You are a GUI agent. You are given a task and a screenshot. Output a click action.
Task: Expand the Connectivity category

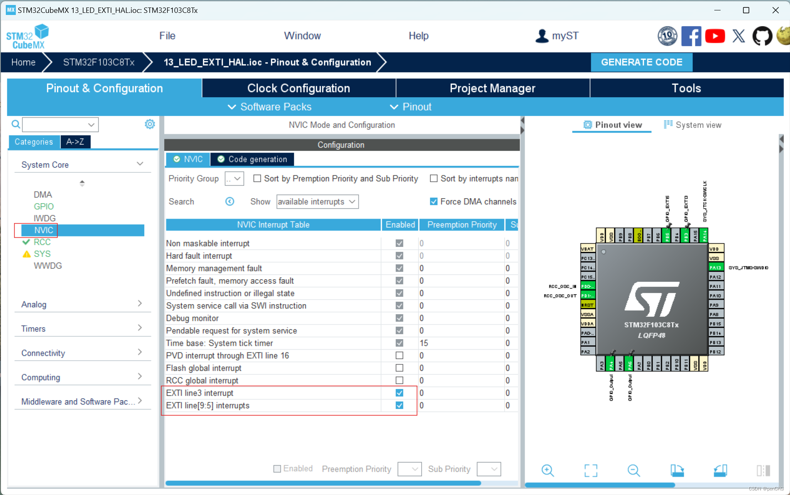click(x=140, y=352)
